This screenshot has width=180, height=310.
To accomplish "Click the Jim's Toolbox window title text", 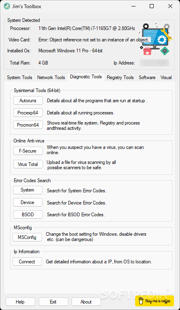I will [27, 6].
